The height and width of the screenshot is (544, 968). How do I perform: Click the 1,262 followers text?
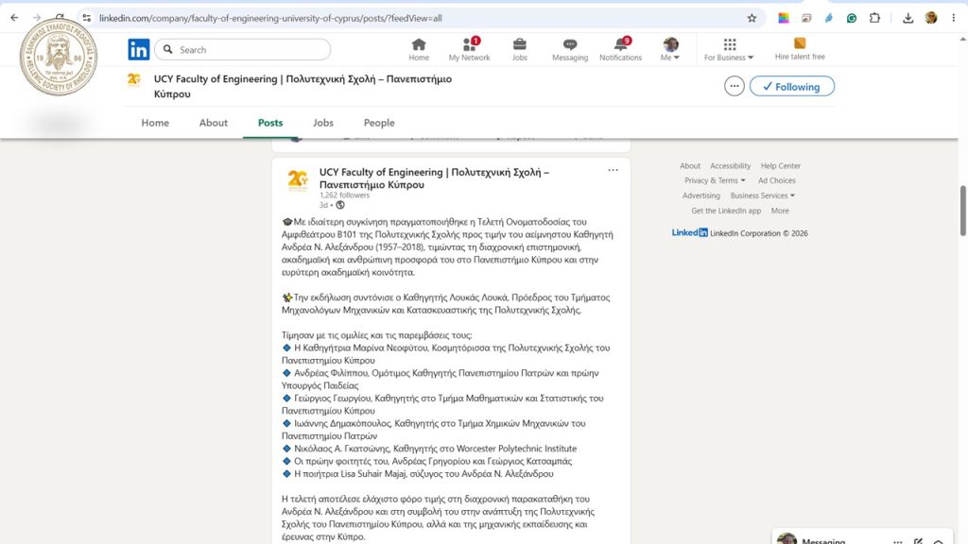[x=344, y=195]
